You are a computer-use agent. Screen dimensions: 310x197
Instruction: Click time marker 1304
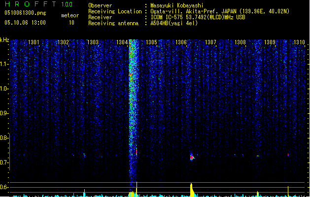click(122, 42)
